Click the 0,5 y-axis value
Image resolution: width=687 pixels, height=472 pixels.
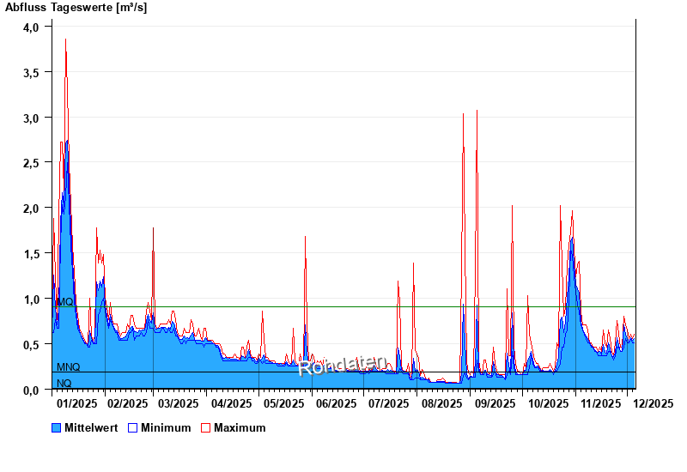(31, 345)
